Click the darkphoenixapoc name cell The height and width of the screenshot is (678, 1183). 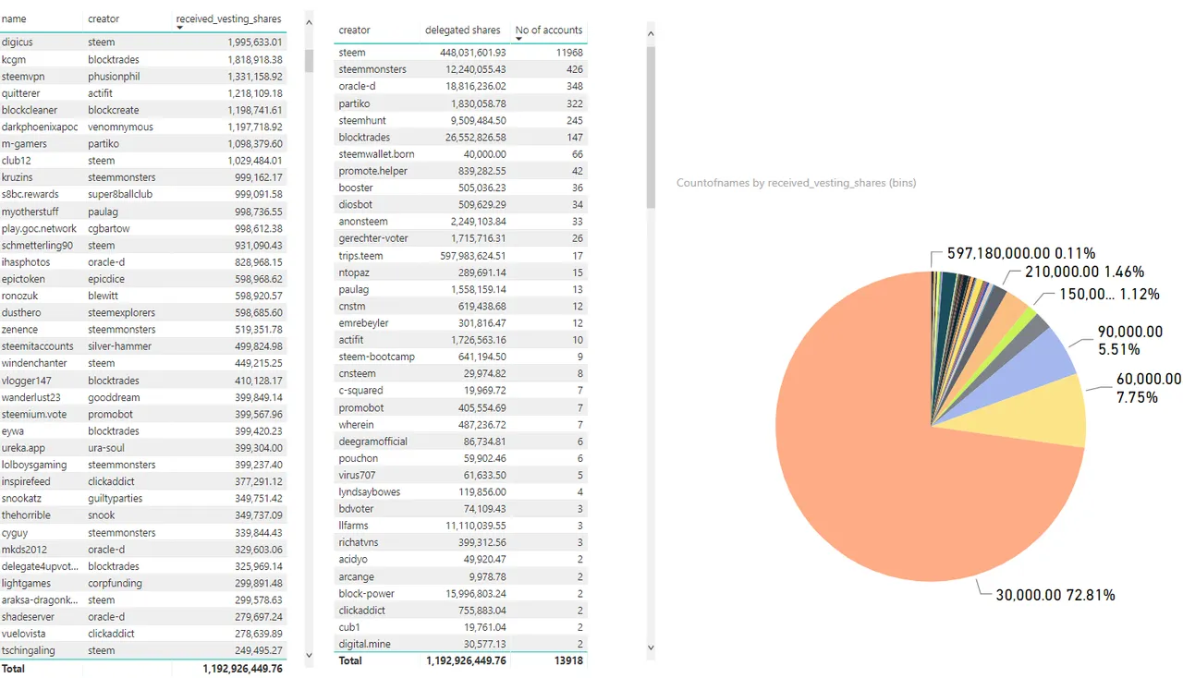(40, 127)
